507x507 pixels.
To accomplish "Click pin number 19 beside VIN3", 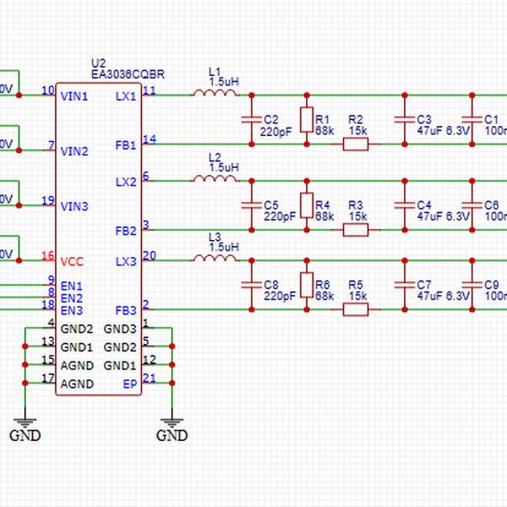I will pyautogui.click(x=48, y=200).
